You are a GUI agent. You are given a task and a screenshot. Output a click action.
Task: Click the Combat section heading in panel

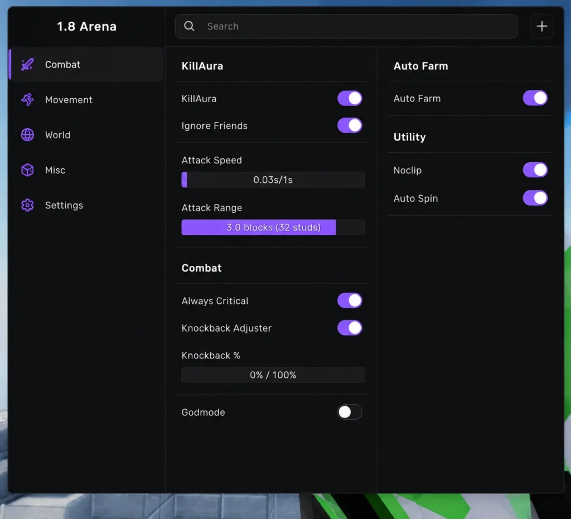202,268
